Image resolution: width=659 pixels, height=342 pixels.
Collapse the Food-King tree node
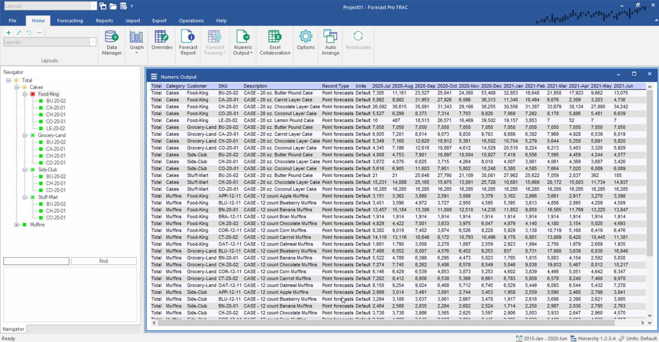point(25,94)
